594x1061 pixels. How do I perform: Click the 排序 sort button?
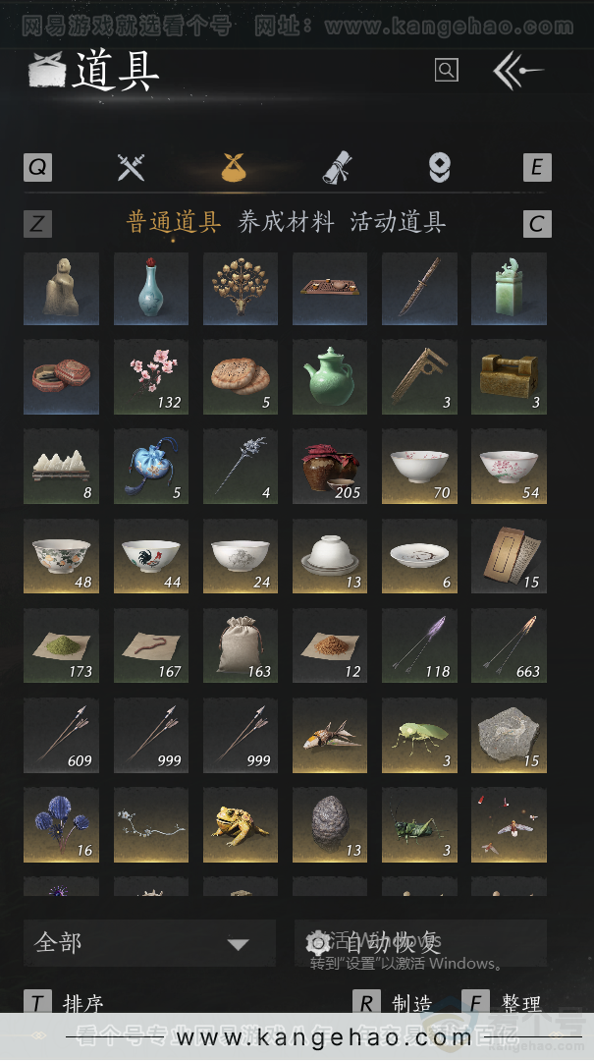[x=64, y=1003]
